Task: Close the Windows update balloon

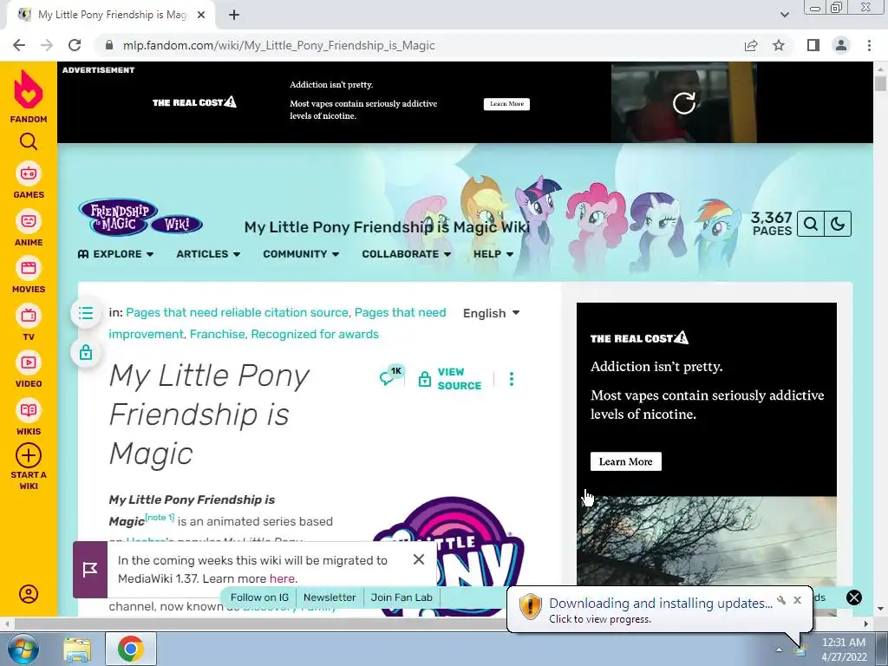Action: click(x=798, y=600)
